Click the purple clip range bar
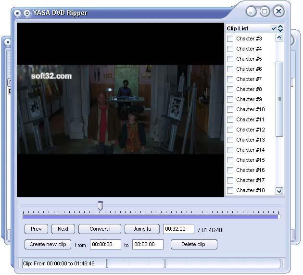 click(151, 217)
